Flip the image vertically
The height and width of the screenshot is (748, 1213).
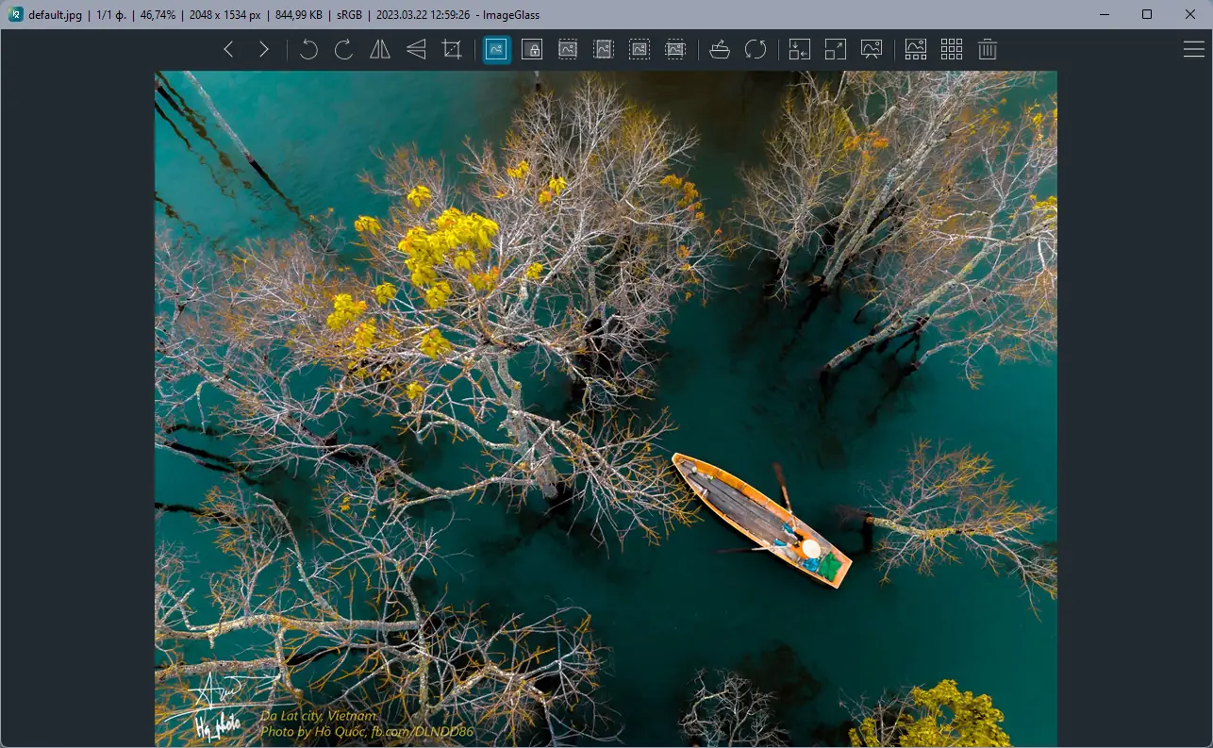click(416, 50)
